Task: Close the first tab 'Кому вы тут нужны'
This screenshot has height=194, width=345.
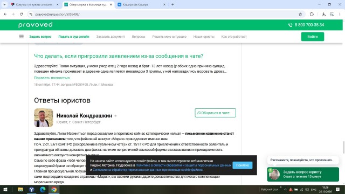Action: [58, 4]
